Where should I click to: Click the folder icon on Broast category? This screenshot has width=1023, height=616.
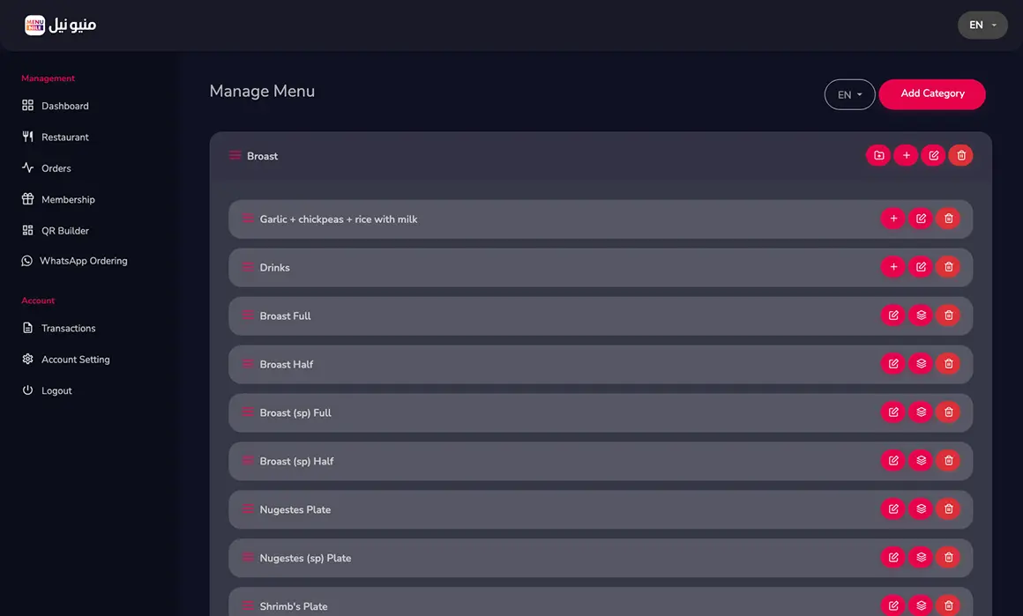pyautogui.click(x=878, y=156)
